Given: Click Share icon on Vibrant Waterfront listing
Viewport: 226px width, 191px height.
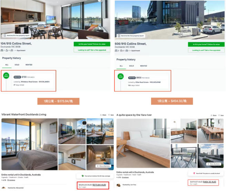Looking at the screenshot, I should click(101, 115).
